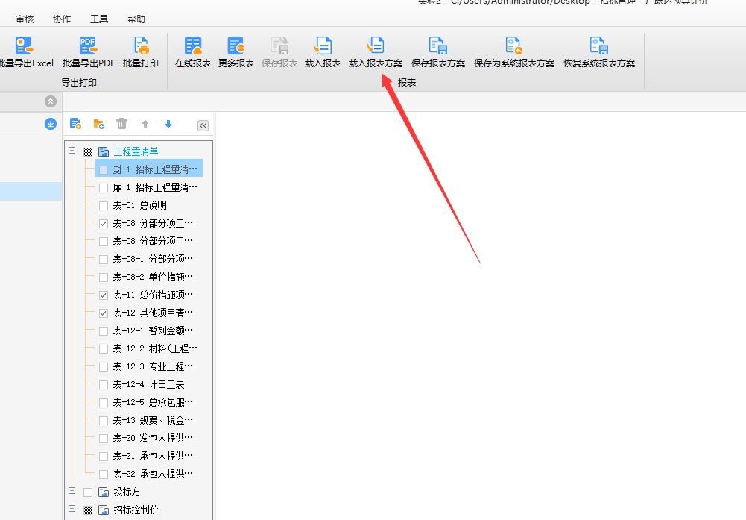746x520 pixels.
Task: Enable the 表-13 规费、税金 checkbox
Action: (103, 420)
